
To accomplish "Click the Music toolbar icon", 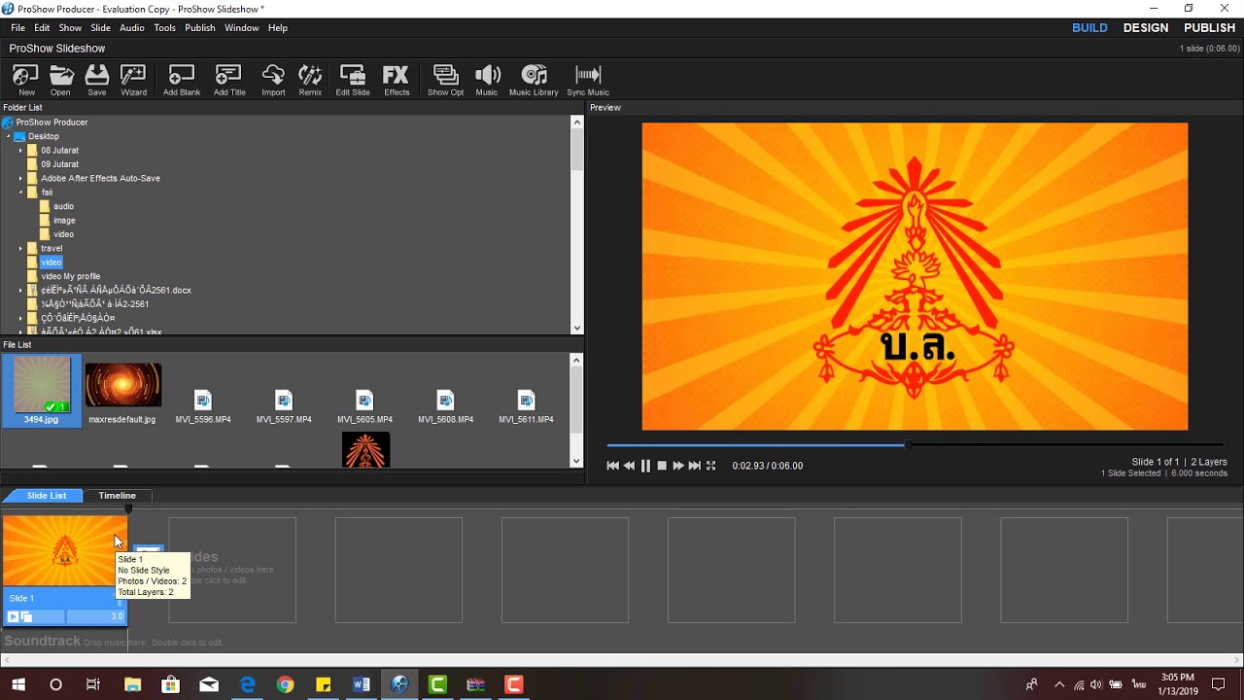I will 487,80.
